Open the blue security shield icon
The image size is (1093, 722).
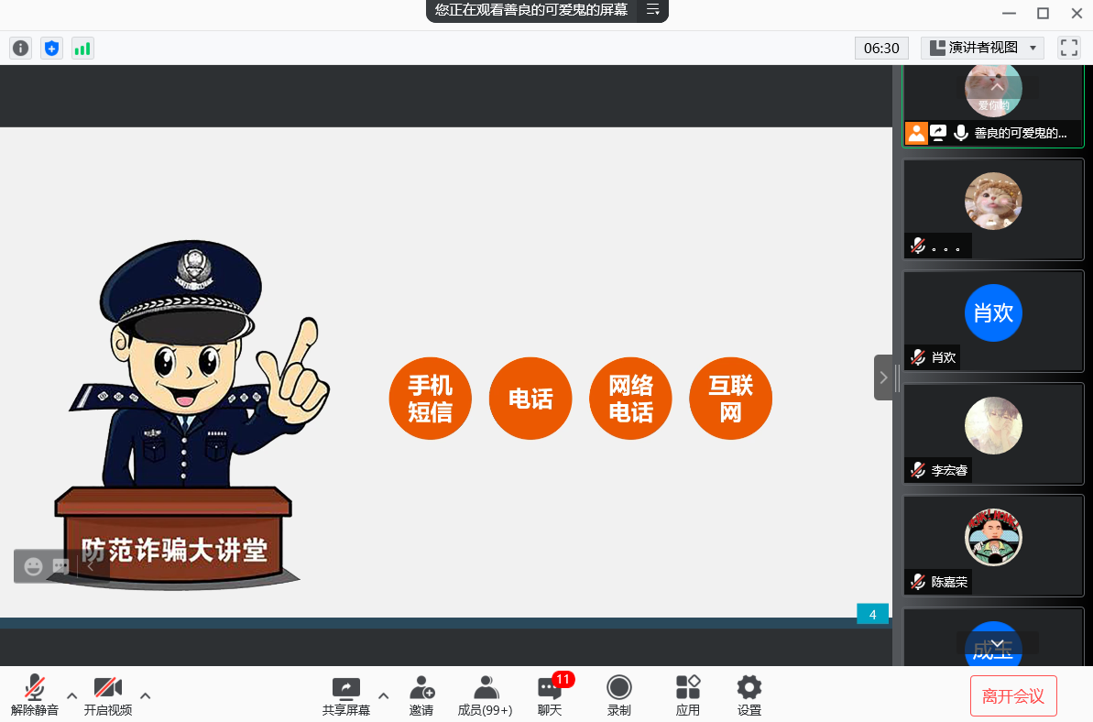[51, 49]
